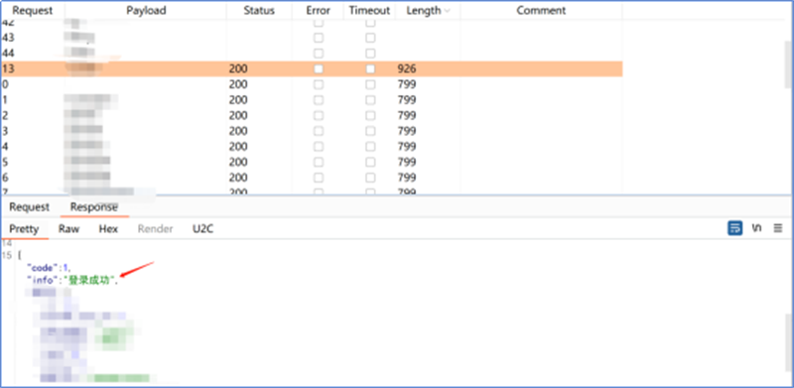794x388 pixels.
Task: Click the results table vertical scrollbar
Action: pyautogui.click(x=788, y=64)
